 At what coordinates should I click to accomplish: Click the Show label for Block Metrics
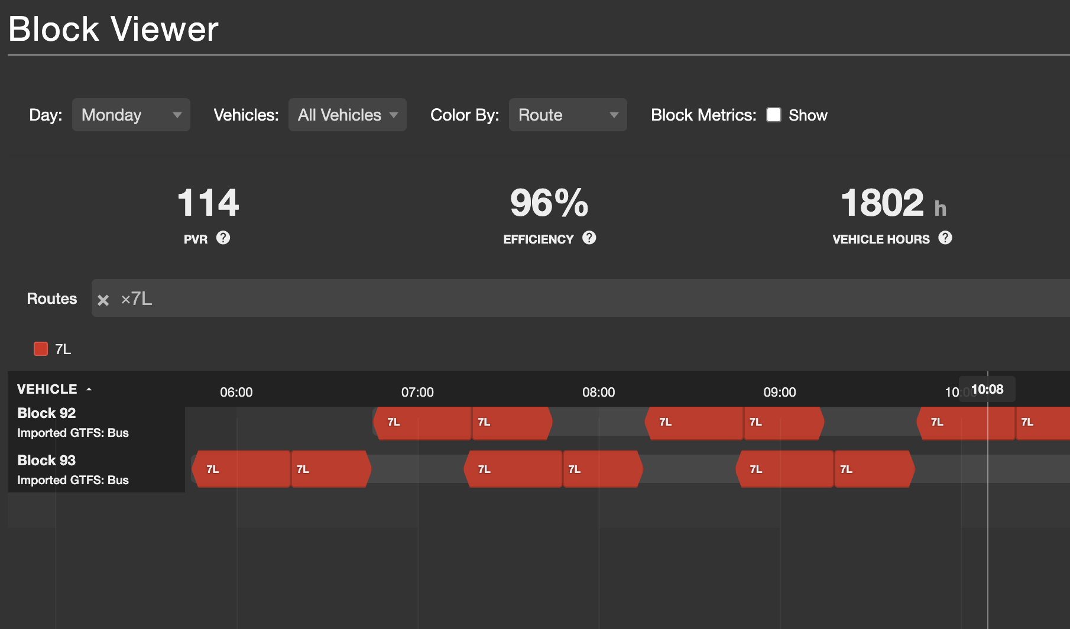[808, 115]
